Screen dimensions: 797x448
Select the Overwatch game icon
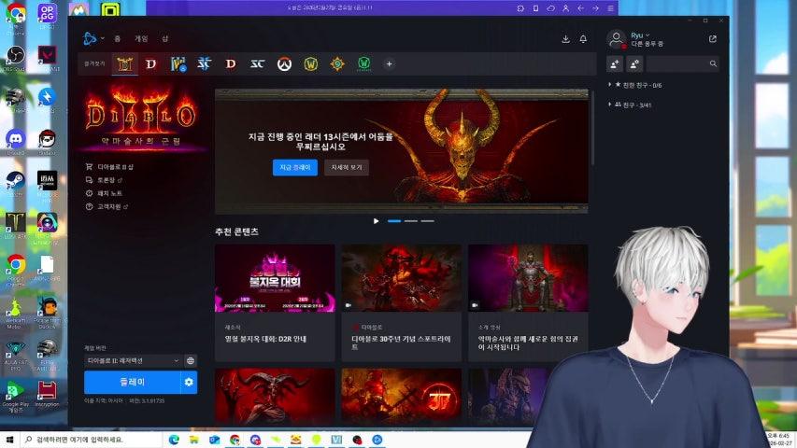284,64
